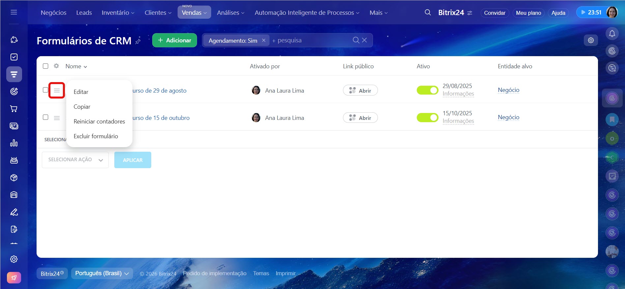Open the hamburger main menu icon
The width and height of the screenshot is (625, 289).
pos(14,12)
